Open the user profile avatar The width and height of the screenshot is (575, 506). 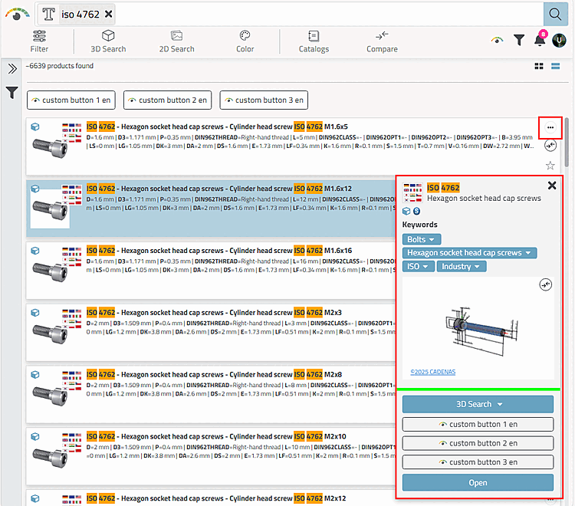559,40
